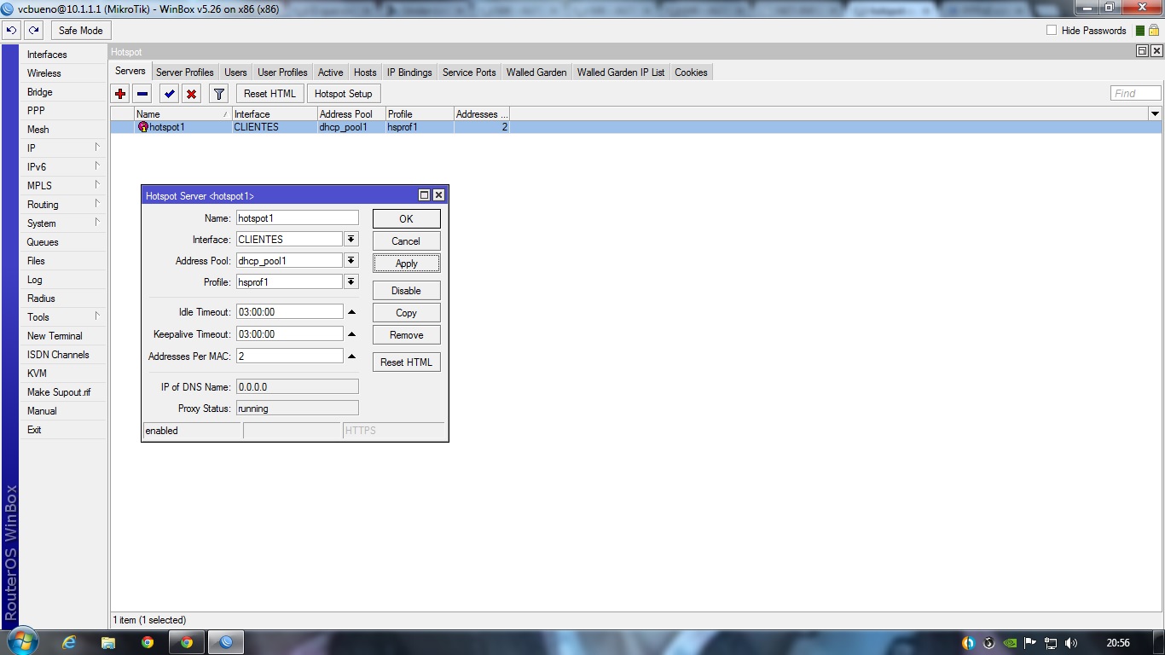Enable the Hide Passwords checkbox

(x=1052, y=31)
